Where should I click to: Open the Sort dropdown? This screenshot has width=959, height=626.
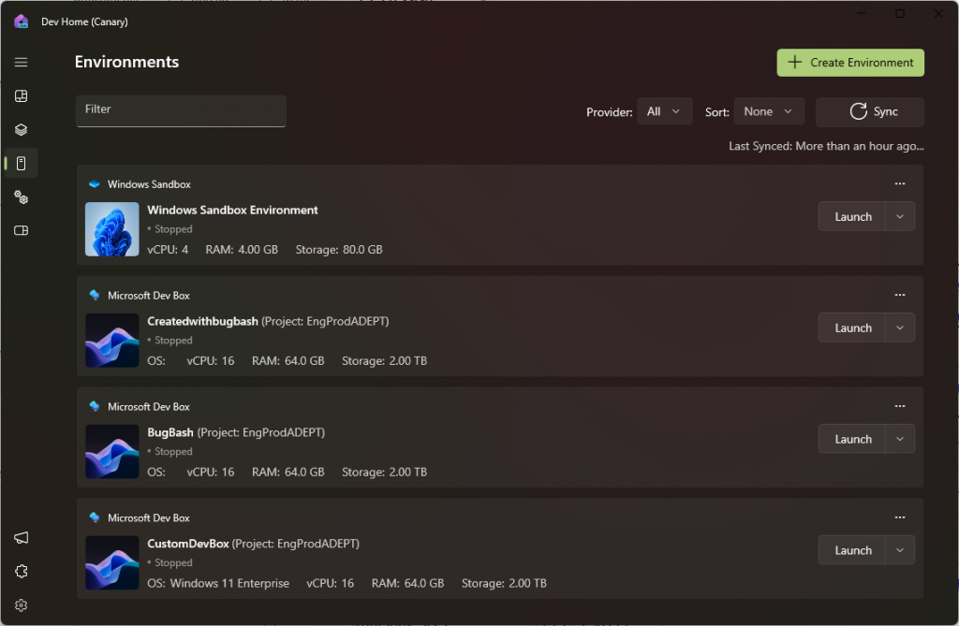click(x=769, y=111)
